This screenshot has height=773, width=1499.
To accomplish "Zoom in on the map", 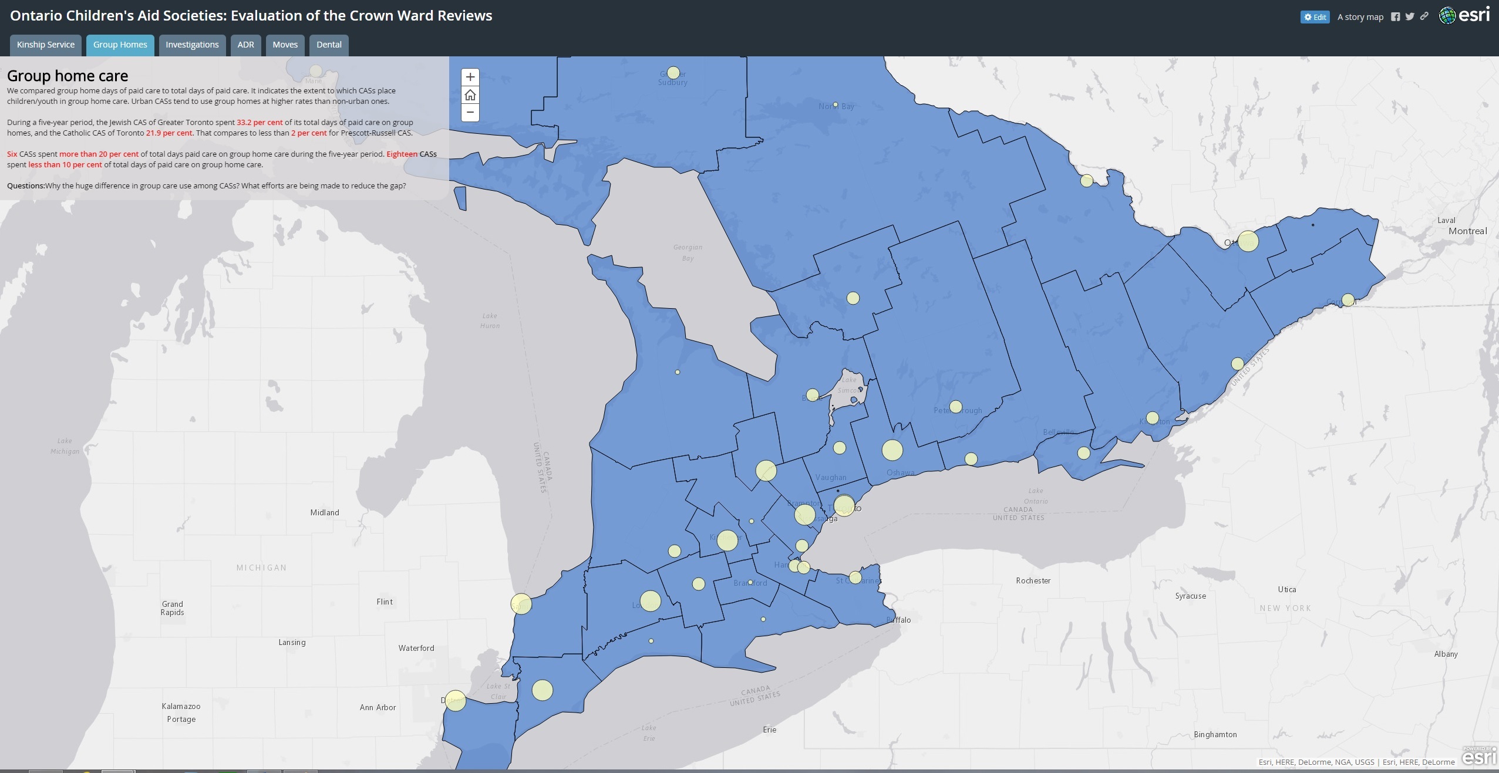I will pyautogui.click(x=470, y=77).
